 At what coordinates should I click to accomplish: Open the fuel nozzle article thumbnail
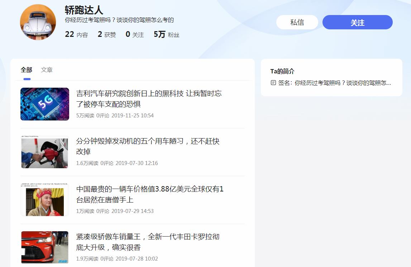45,152
